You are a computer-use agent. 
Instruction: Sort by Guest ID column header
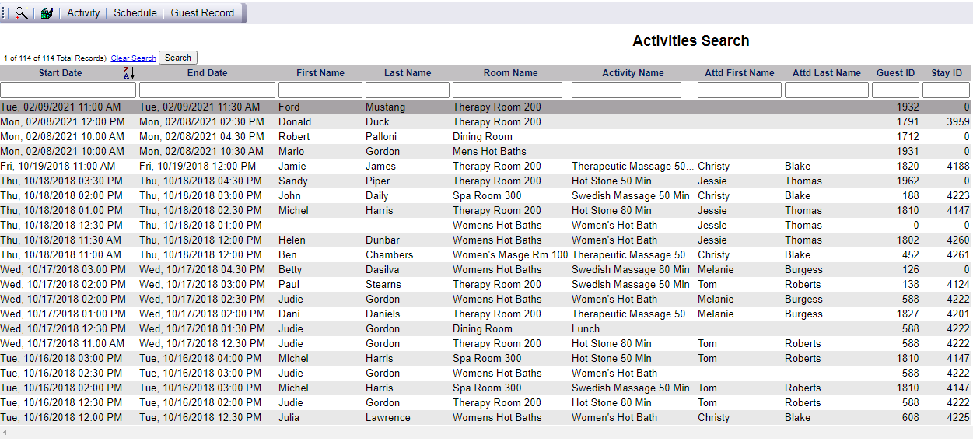[x=895, y=72]
